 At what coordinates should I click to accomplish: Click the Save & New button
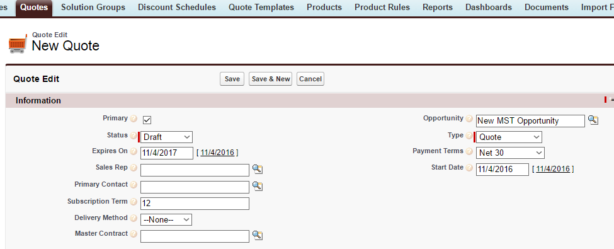point(271,79)
